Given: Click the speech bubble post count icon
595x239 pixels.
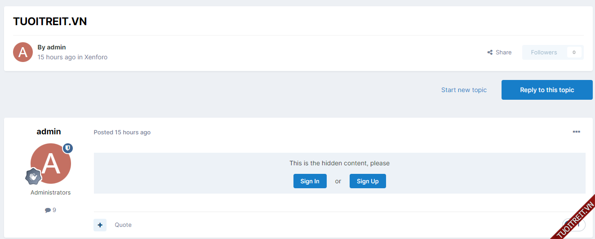Looking at the screenshot, I should click(x=48, y=210).
